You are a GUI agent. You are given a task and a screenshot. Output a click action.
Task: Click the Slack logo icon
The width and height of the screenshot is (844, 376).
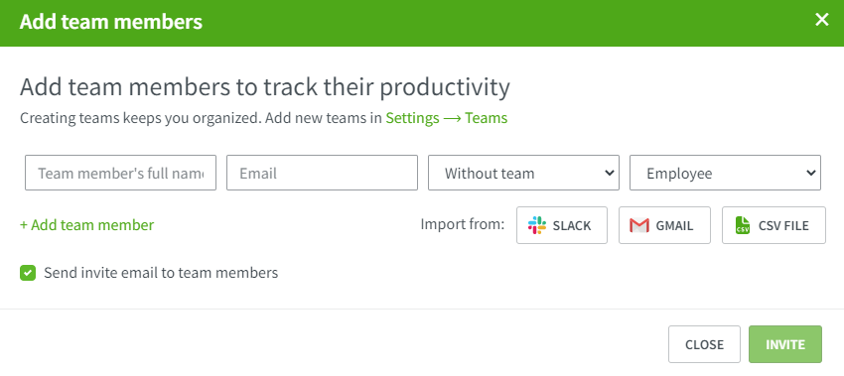(536, 225)
